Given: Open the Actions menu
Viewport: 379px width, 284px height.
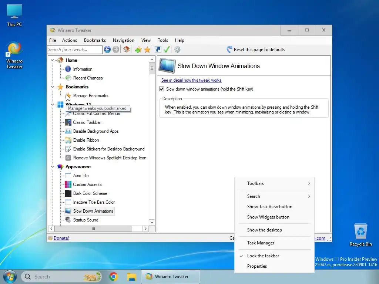Looking at the screenshot, I should (70, 40).
